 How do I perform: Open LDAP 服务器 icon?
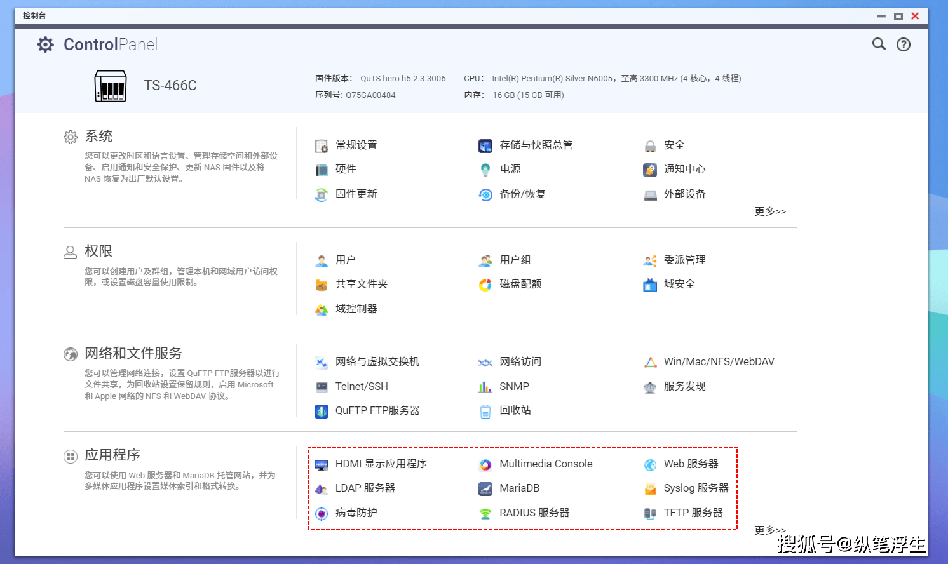click(x=322, y=488)
